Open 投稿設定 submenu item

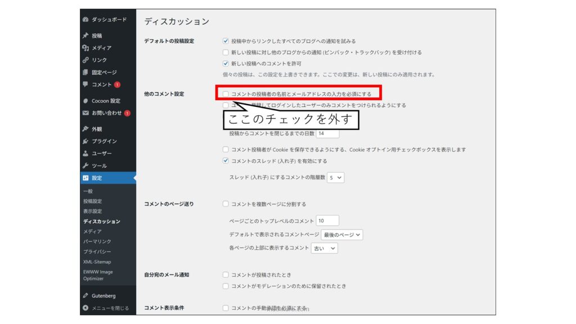pos(93,201)
